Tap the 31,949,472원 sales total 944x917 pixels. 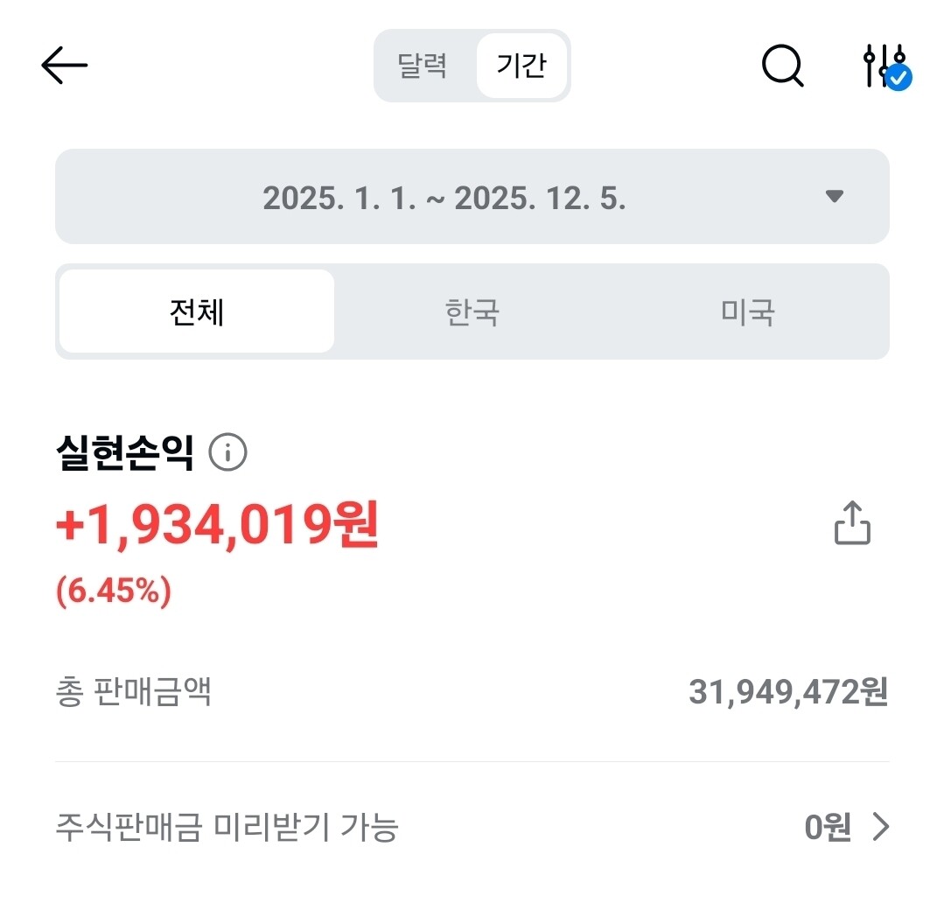click(787, 693)
